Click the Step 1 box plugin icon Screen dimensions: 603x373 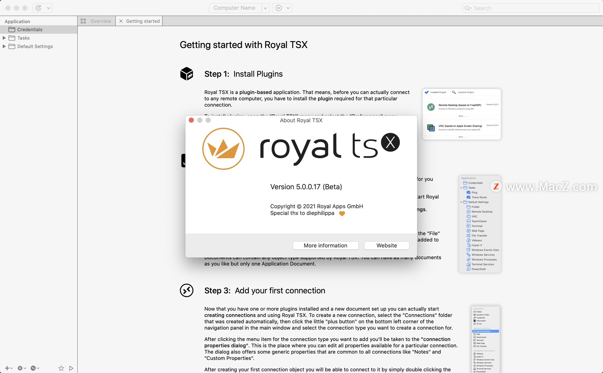(187, 74)
